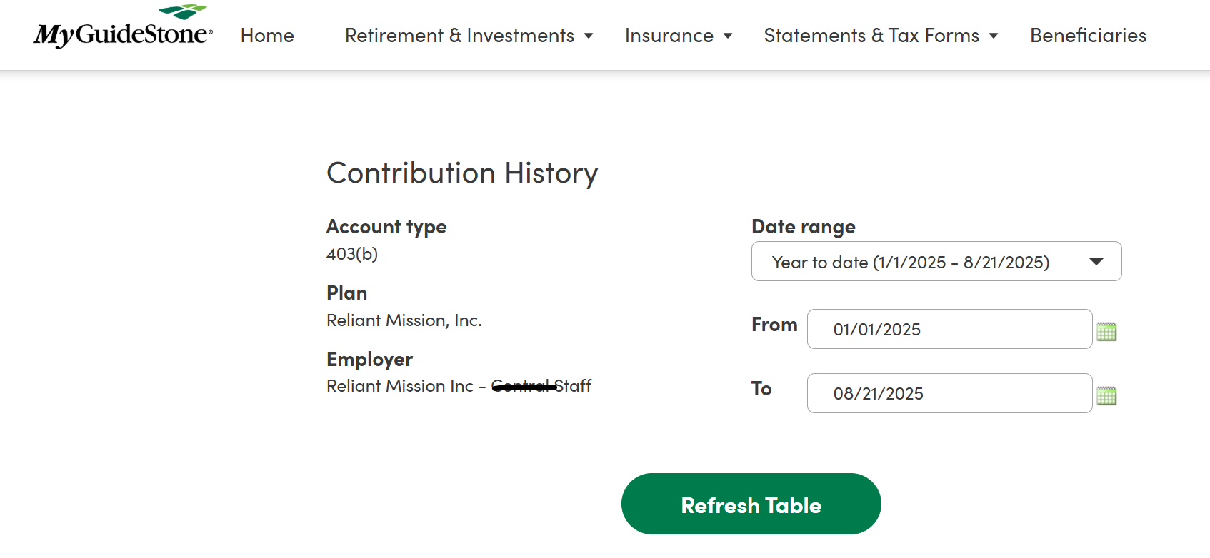Open the Year to date range selector
Image resolution: width=1210 pixels, height=558 pixels.
[911, 262]
